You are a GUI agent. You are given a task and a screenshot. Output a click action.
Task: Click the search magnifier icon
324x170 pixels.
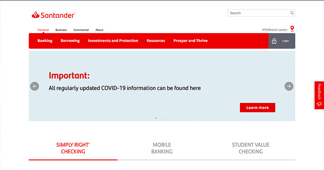tap(292, 13)
